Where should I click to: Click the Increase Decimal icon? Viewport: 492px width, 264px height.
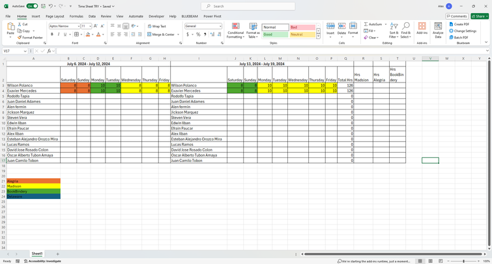point(212,34)
